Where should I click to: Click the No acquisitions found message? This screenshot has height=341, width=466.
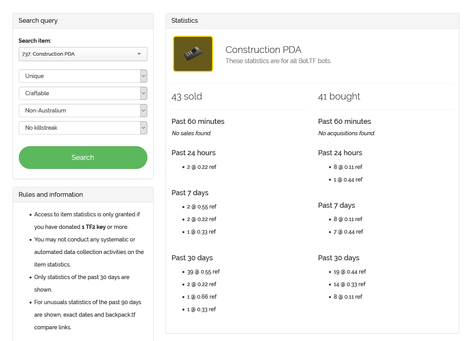pyautogui.click(x=346, y=133)
